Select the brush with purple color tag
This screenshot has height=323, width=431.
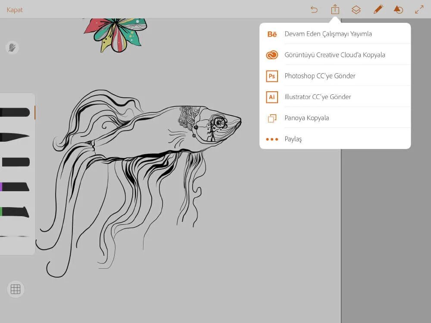coord(15,187)
